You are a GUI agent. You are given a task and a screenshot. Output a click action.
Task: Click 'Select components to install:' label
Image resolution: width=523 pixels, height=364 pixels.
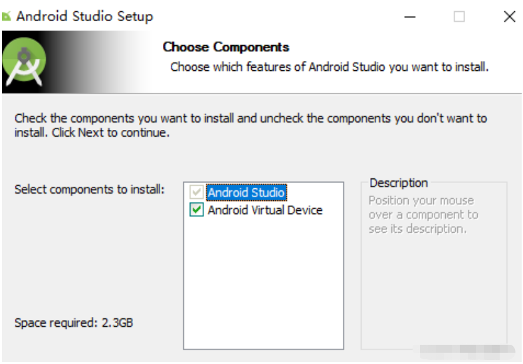(89, 190)
